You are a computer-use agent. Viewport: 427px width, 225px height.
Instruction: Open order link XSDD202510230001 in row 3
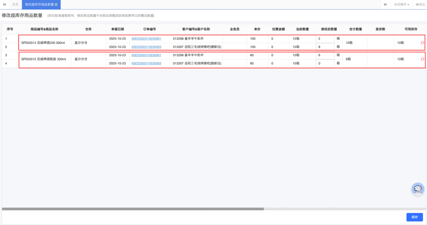[x=146, y=55]
